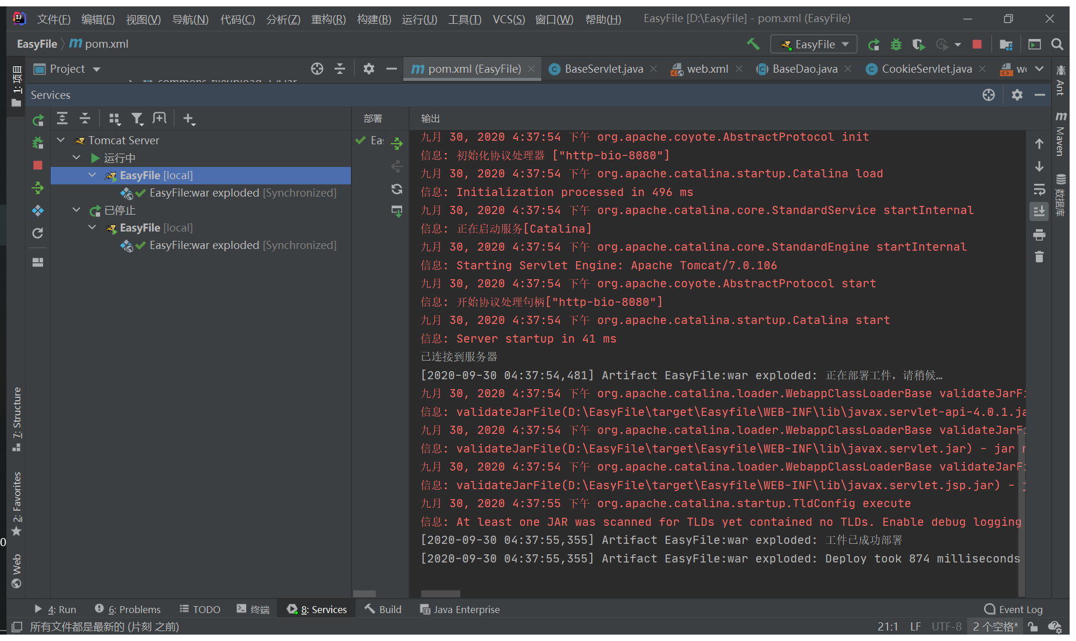The image size is (1076, 641).
Task: Click Print icon in output toolbar
Action: tap(1039, 235)
